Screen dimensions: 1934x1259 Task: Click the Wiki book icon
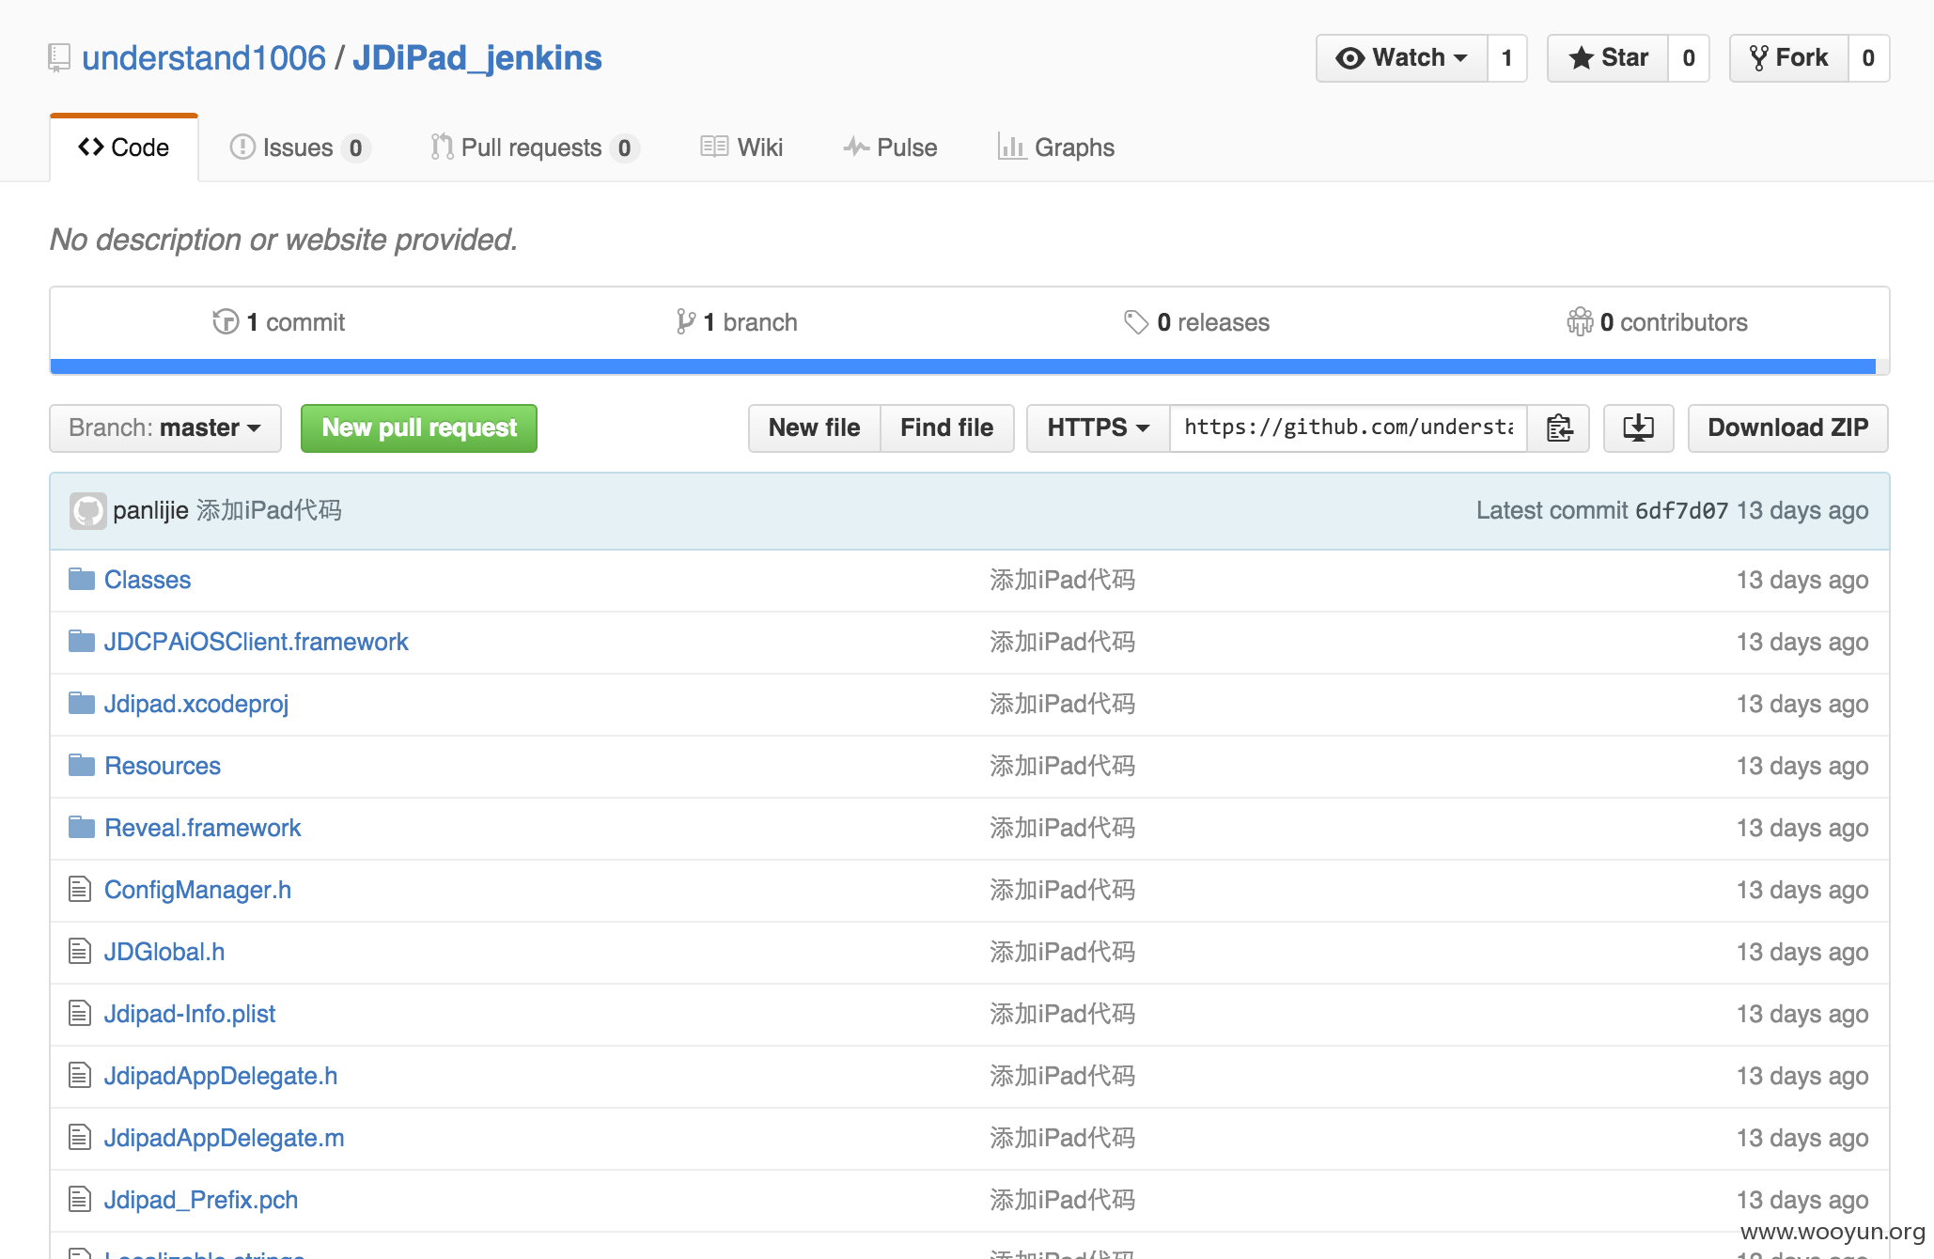(x=714, y=148)
